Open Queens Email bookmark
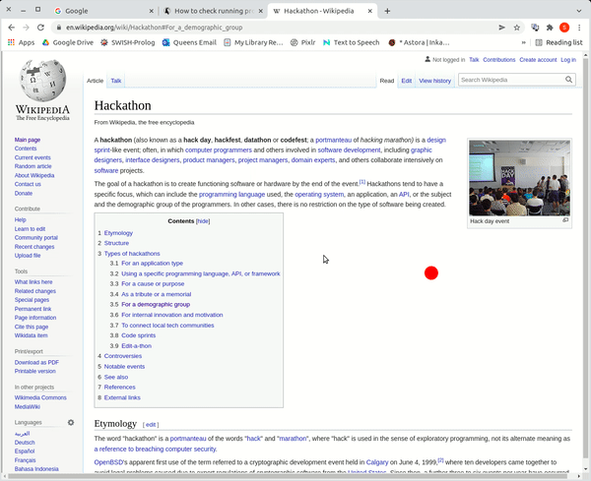This screenshot has height=481, width=591. coord(189,42)
